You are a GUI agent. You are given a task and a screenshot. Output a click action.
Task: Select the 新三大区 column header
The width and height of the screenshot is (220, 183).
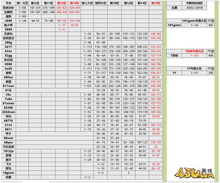pos(87,3)
